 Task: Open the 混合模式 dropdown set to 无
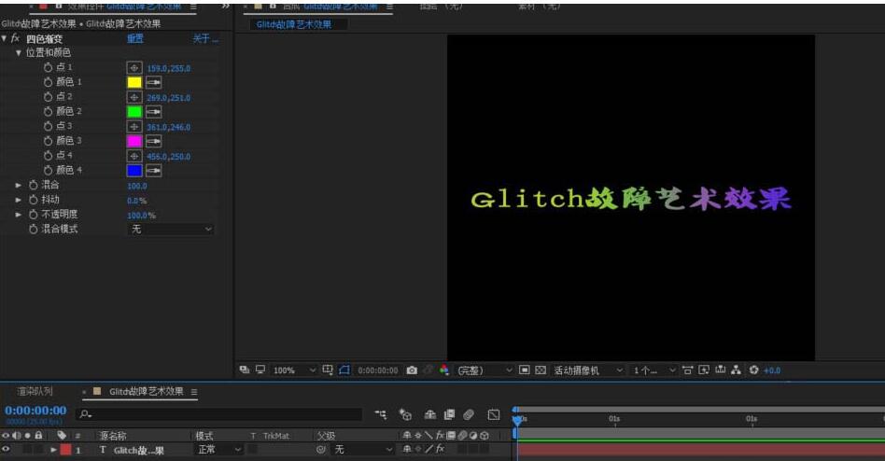[170, 229]
